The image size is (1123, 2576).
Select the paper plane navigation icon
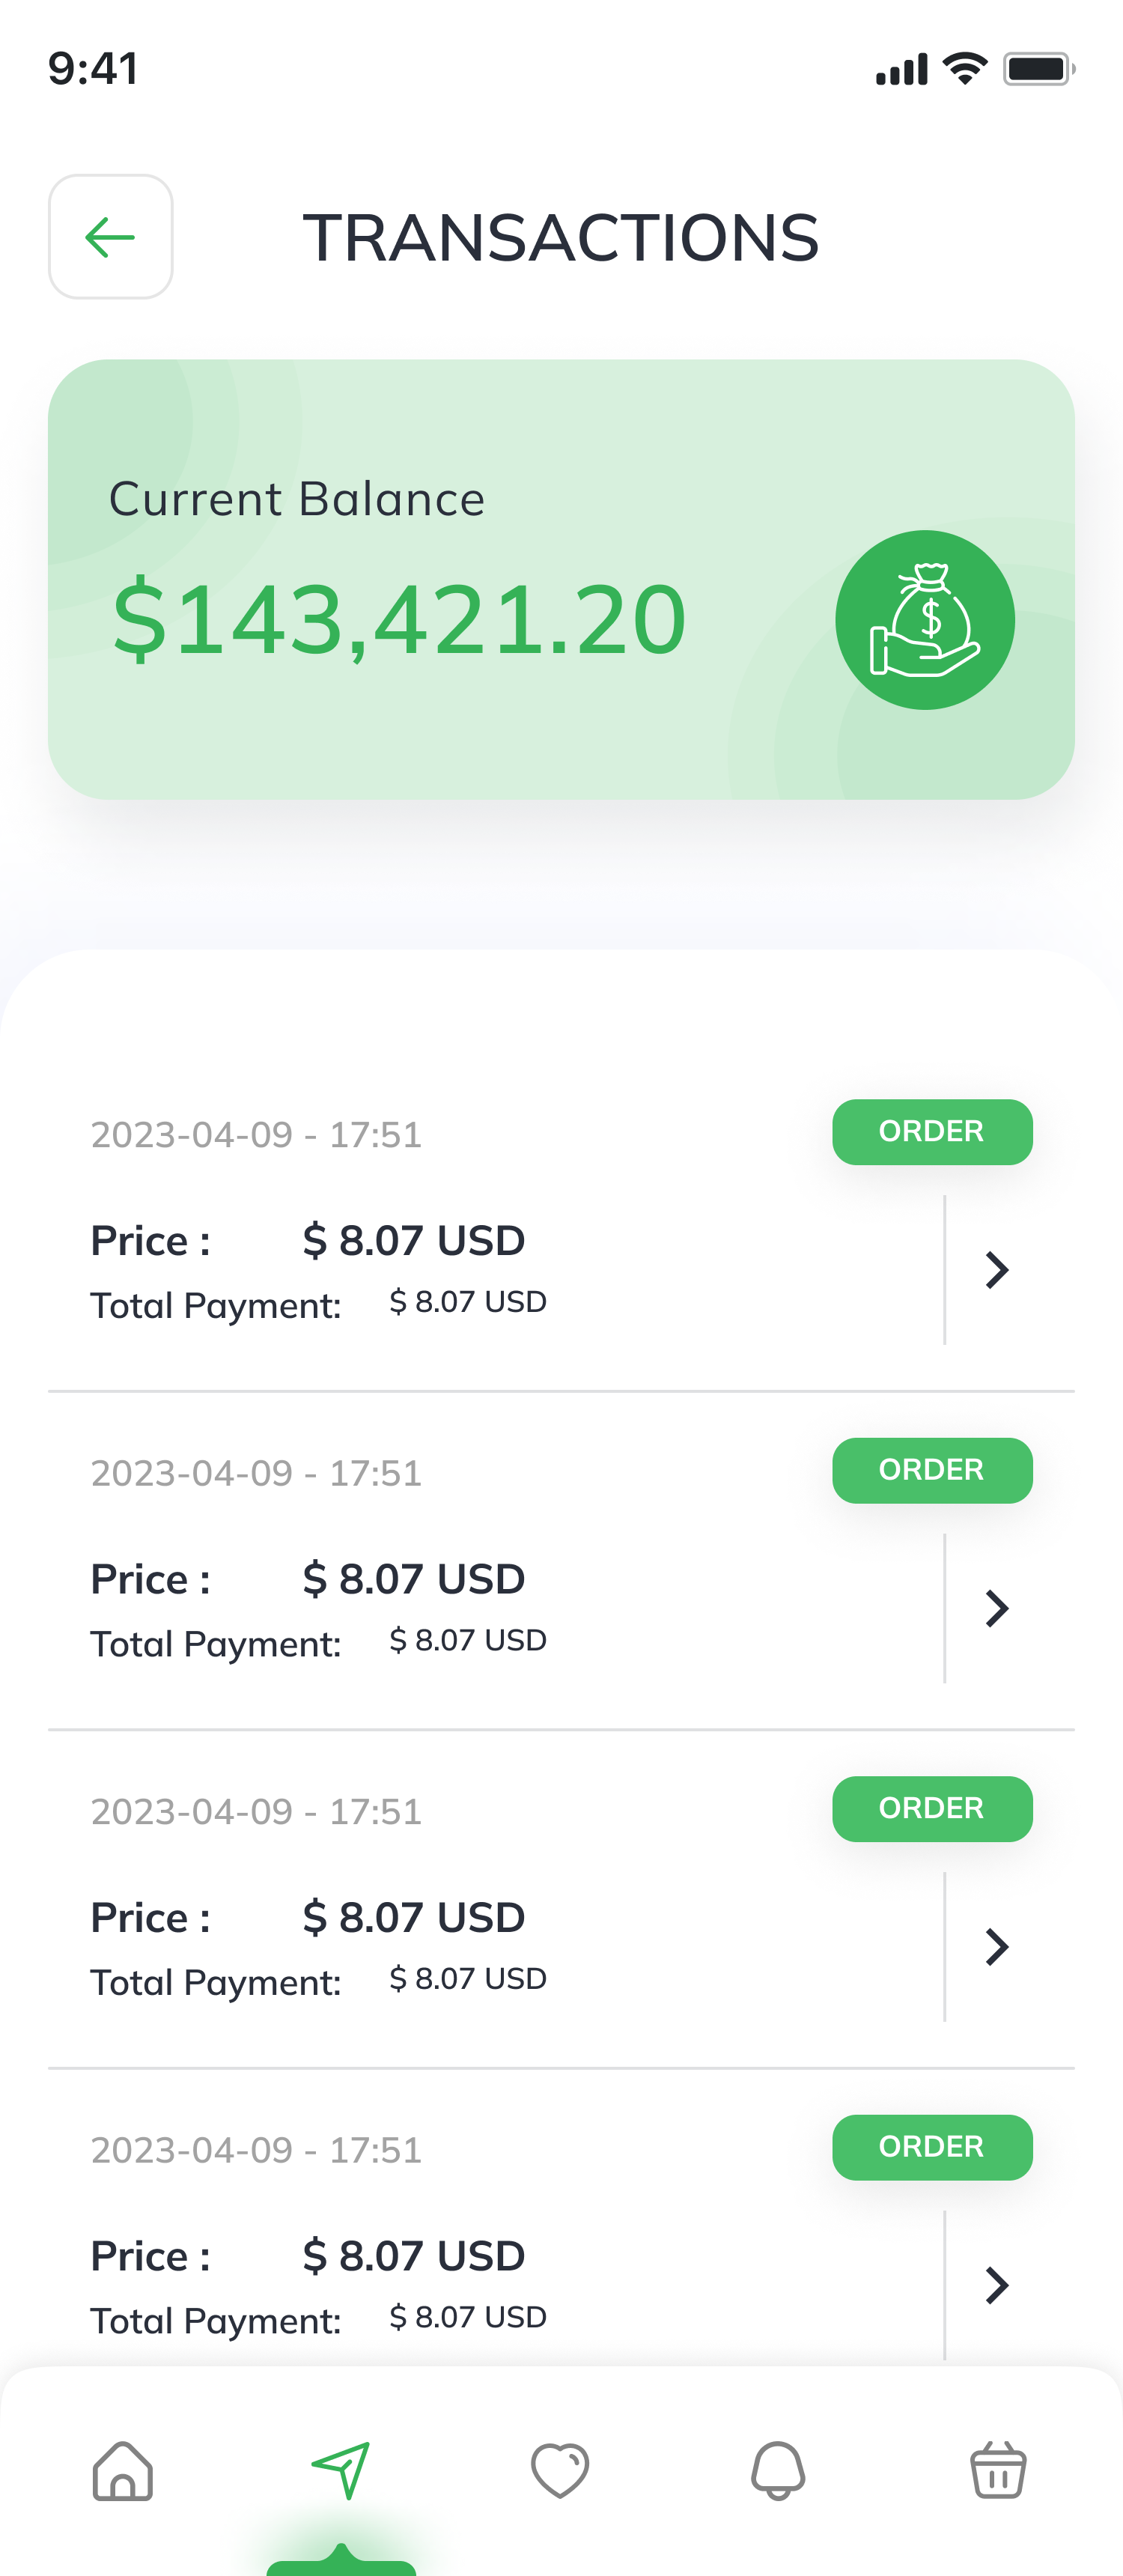pos(341,2470)
